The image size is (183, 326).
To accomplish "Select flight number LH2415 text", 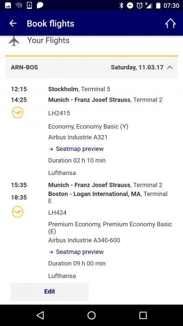I will 59,113.
